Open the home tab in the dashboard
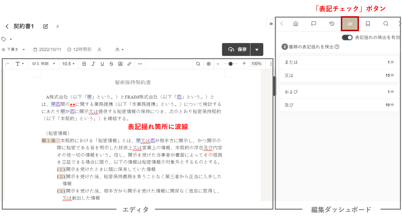 (x=296, y=24)
